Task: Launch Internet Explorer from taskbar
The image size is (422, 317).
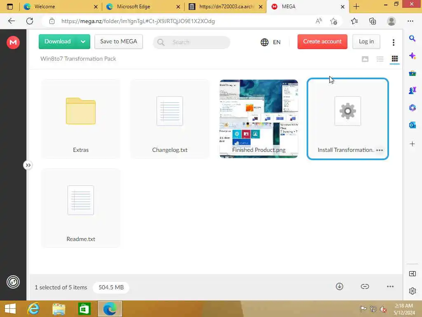Action: 34,309
